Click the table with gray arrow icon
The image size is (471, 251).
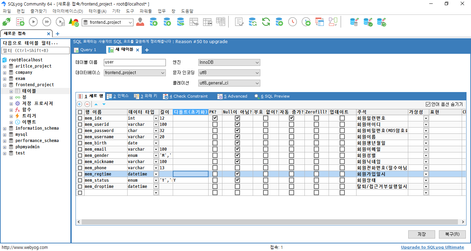(x=194, y=22)
